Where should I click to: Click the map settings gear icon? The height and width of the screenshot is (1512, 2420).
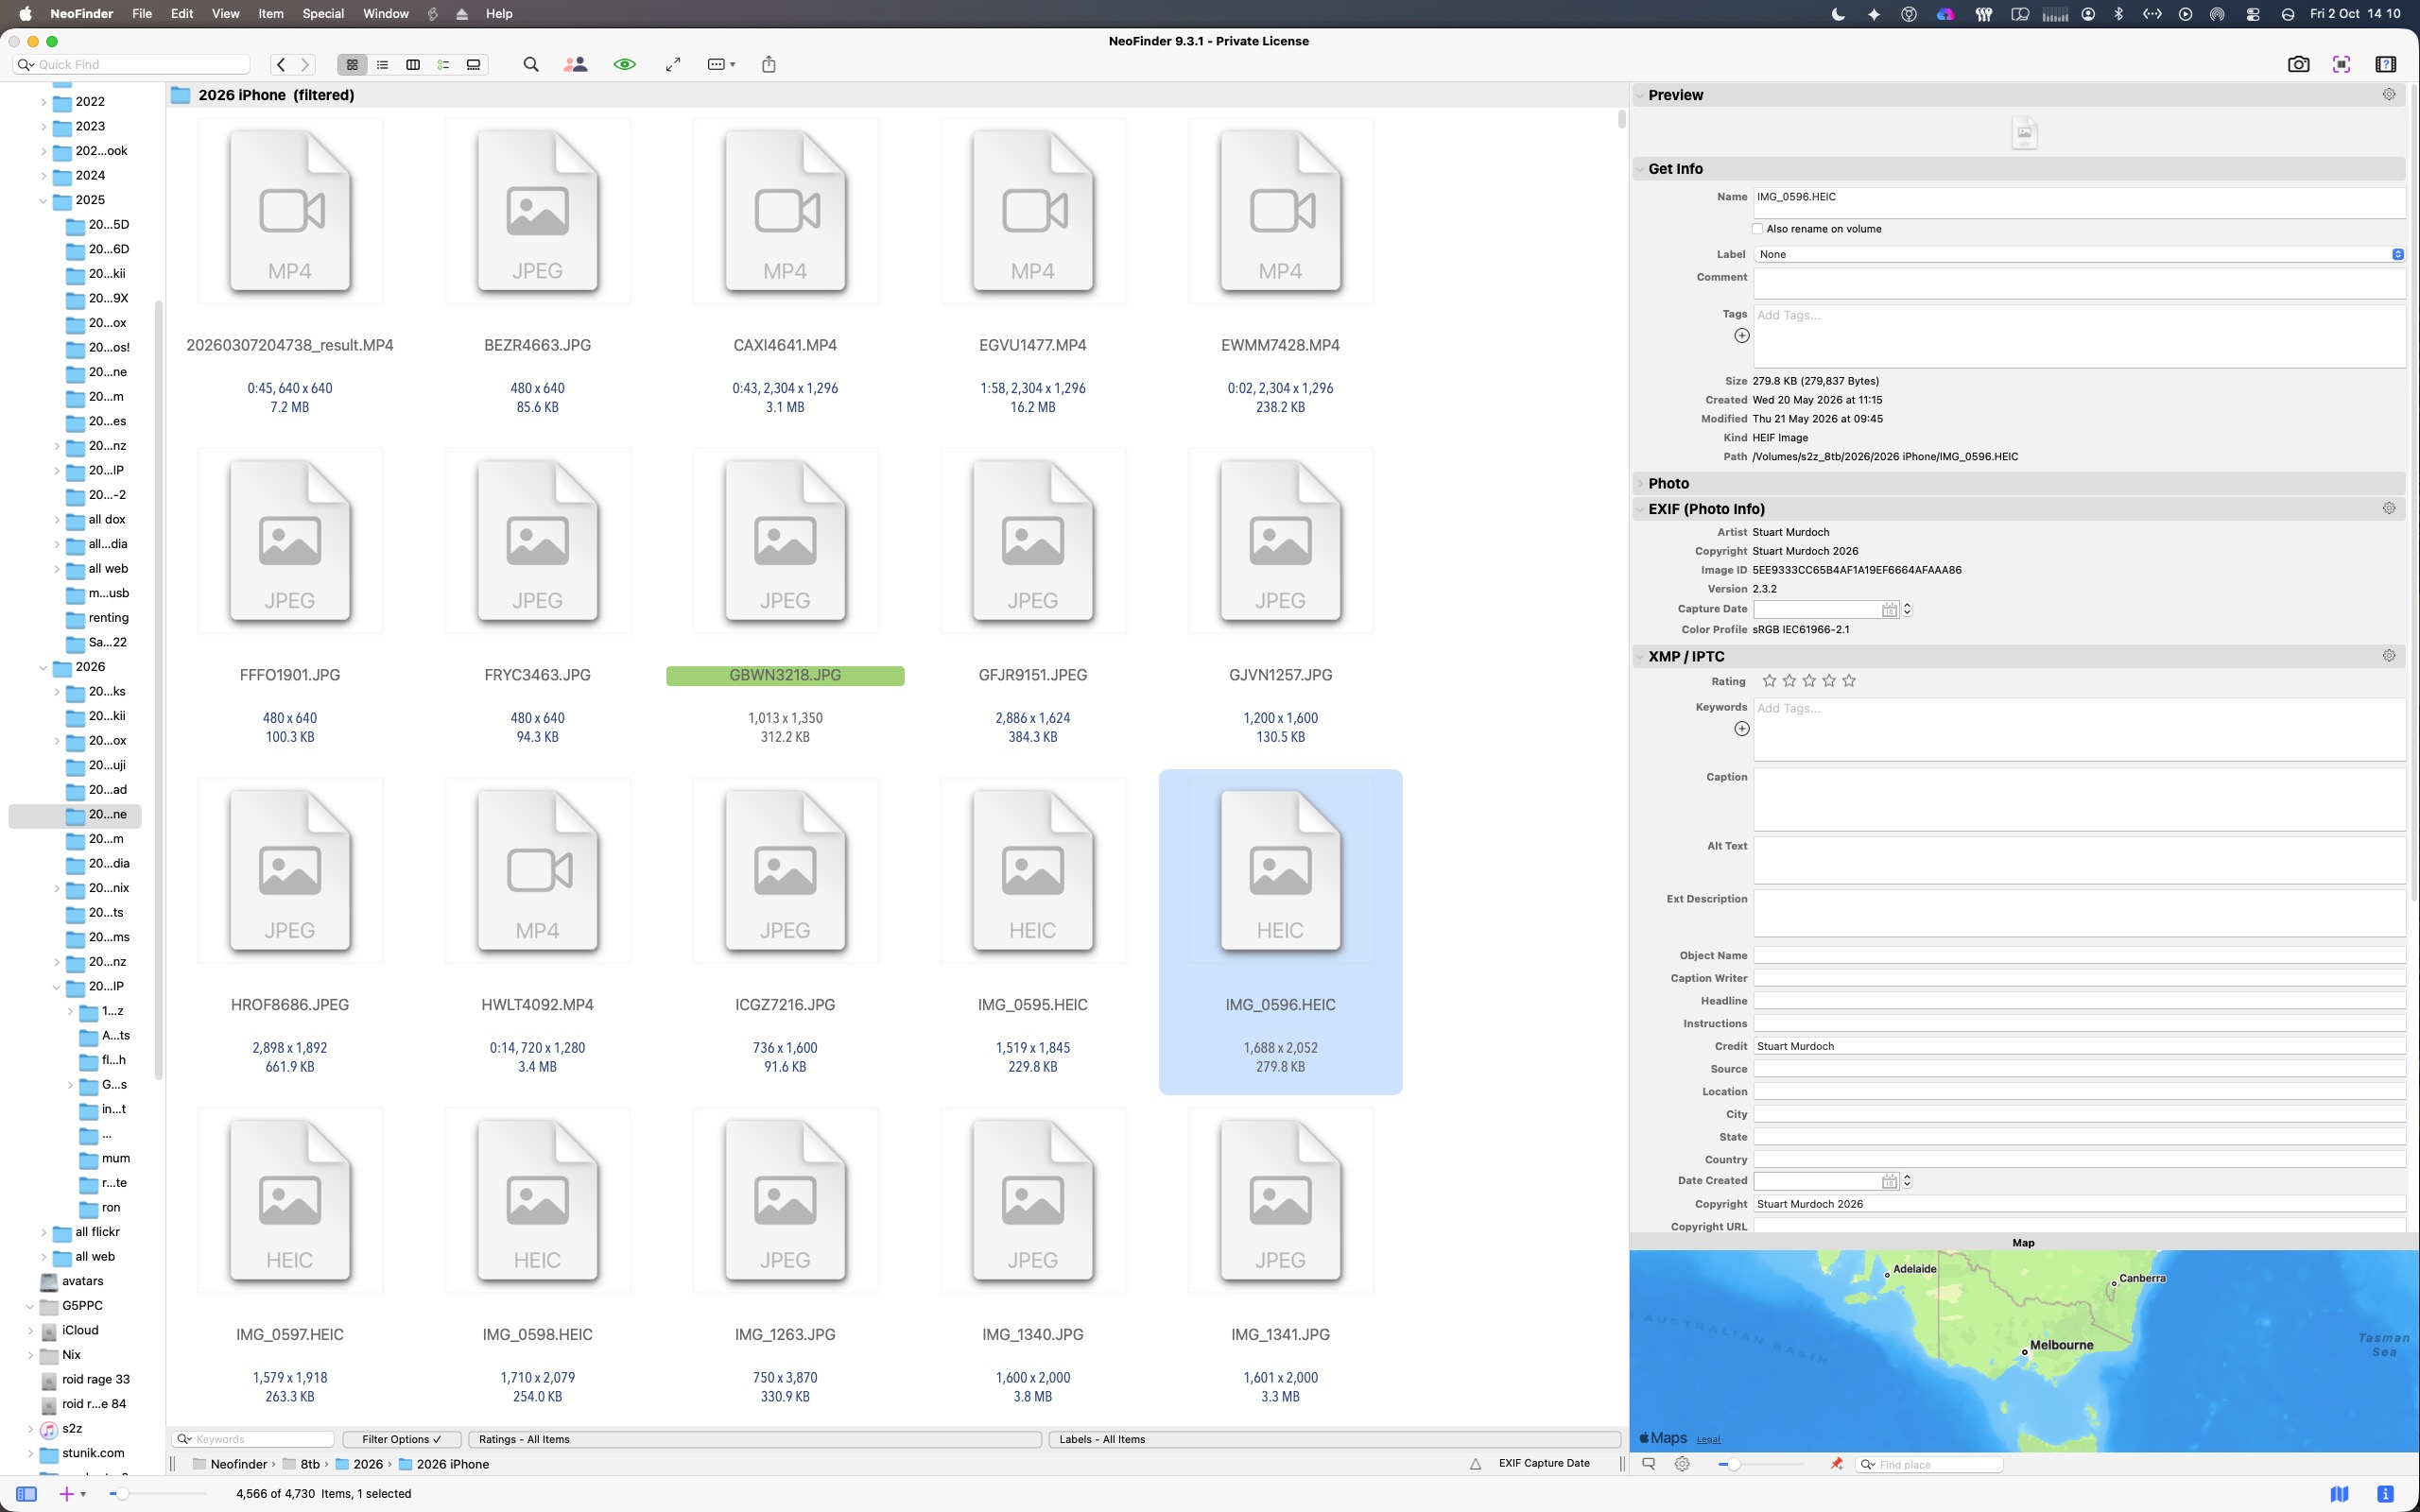(x=1682, y=1464)
